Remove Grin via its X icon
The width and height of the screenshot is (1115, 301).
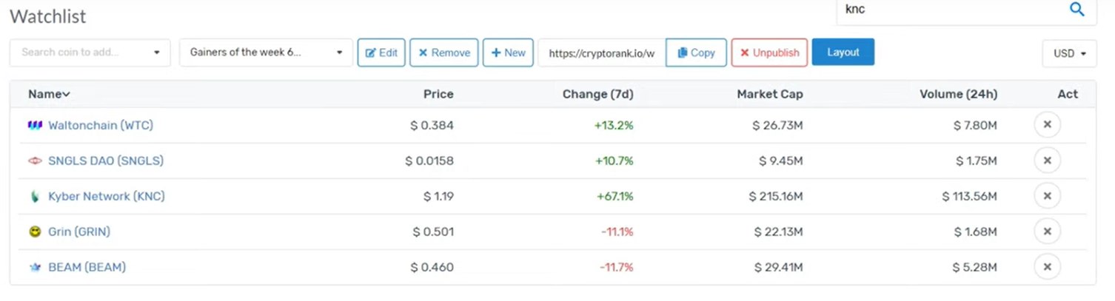coord(1047,231)
